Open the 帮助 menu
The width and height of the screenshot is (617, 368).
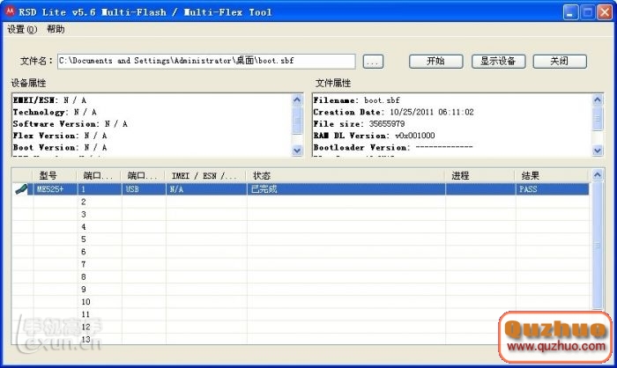click(56, 29)
